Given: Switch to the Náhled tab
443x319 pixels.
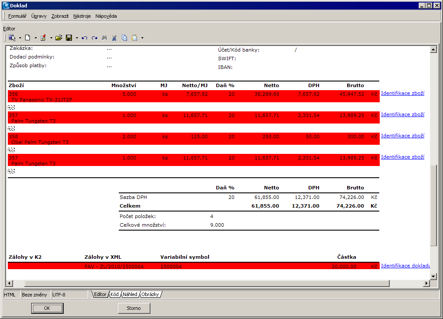Looking at the screenshot, I should 130,294.
